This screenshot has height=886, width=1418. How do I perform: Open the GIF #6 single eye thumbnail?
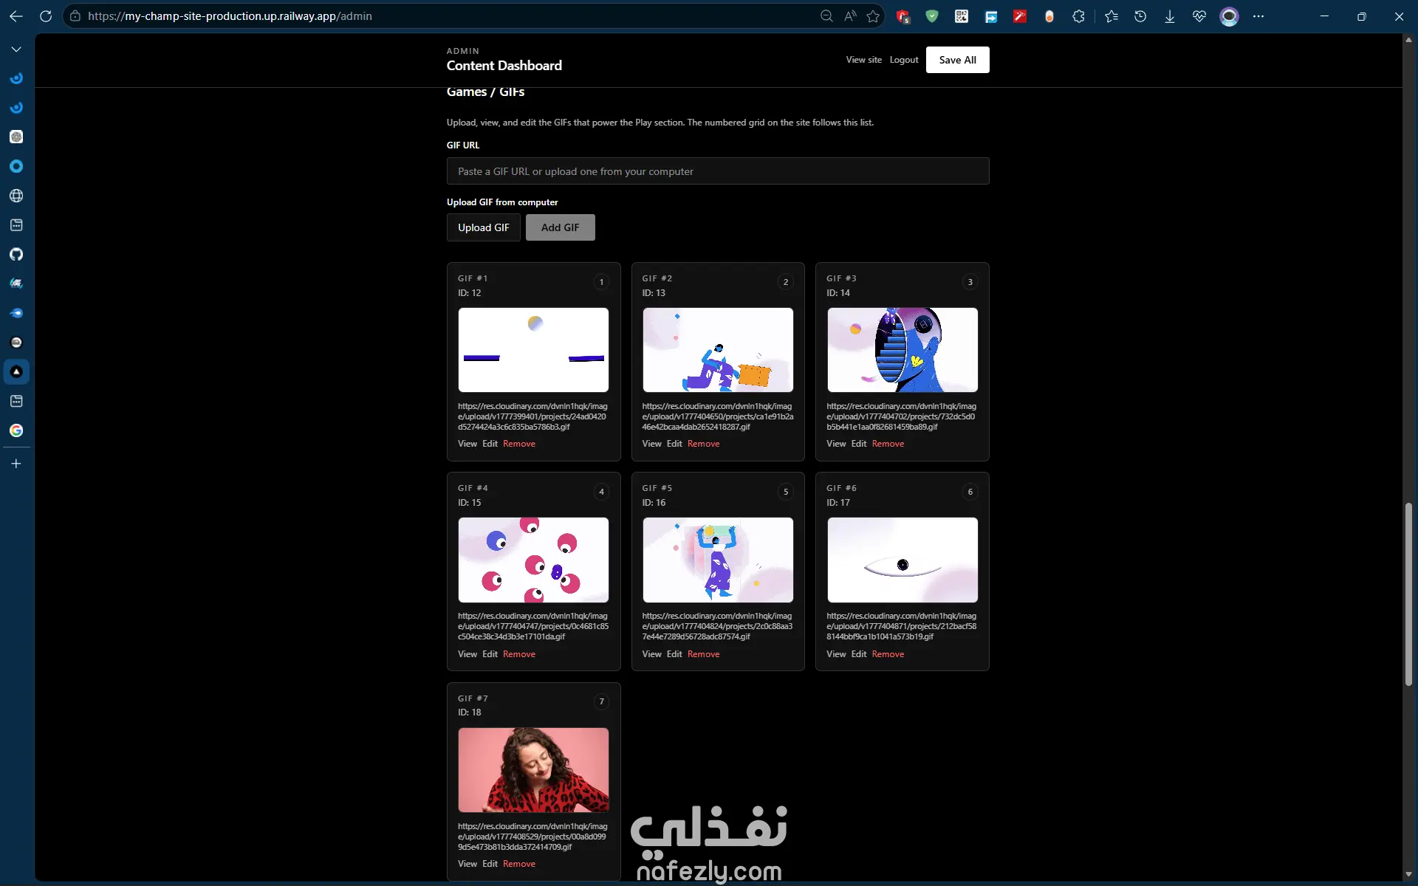[x=902, y=560]
